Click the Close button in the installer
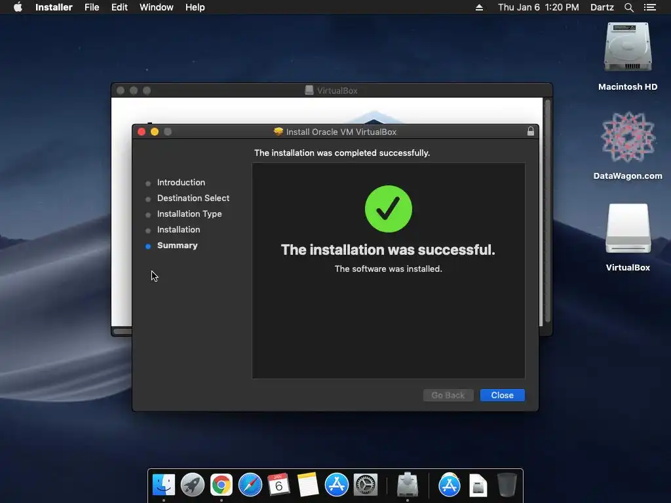Screen dimensions: 671x503 pyautogui.click(x=502, y=395)
